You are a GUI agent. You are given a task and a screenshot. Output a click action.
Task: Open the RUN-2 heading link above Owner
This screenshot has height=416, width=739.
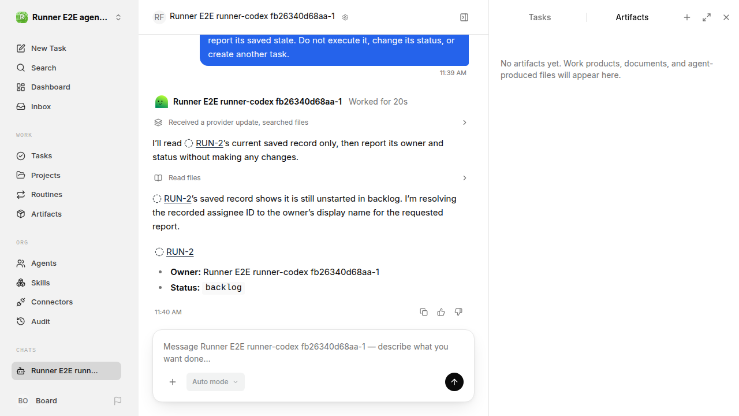tap(180, 252)
